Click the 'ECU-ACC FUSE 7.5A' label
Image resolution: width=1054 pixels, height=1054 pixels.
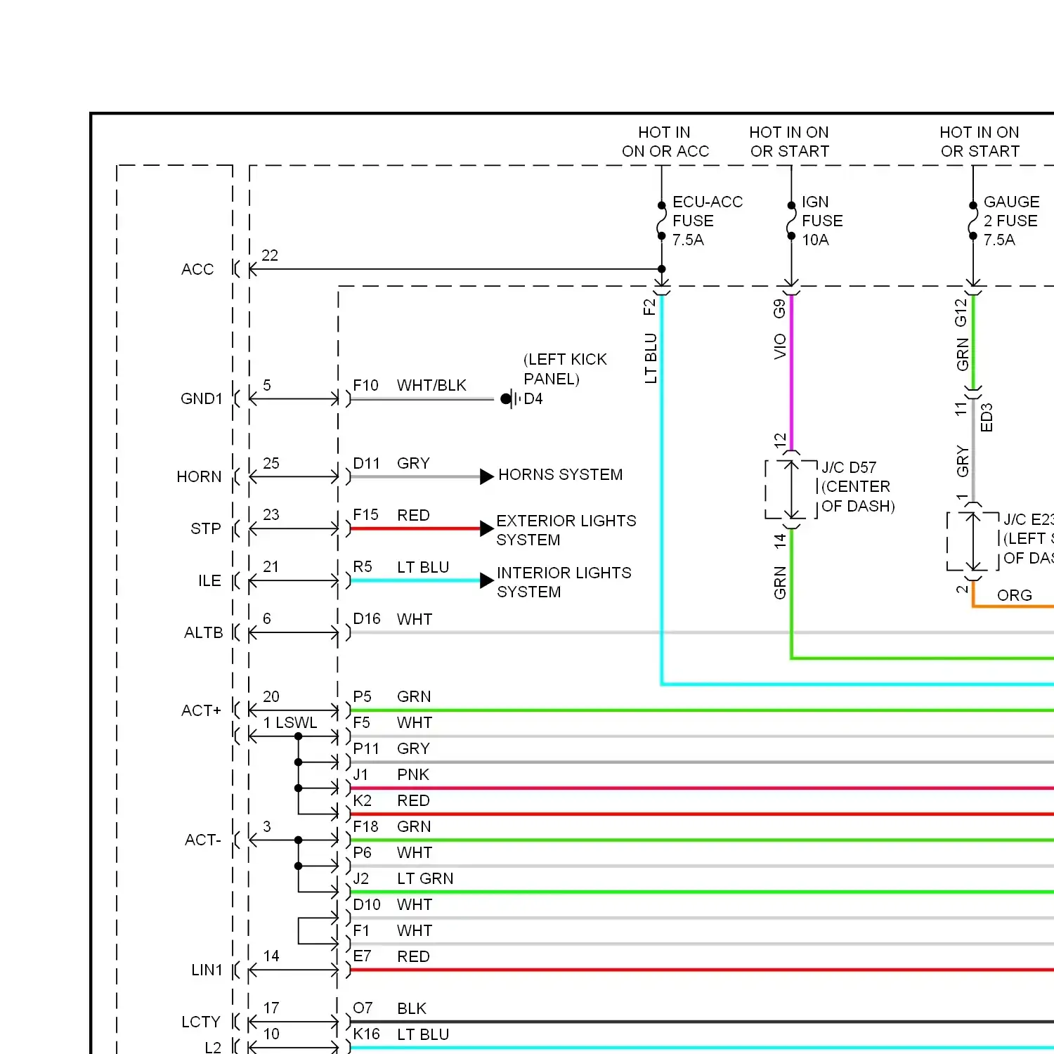tap(707, 221)
